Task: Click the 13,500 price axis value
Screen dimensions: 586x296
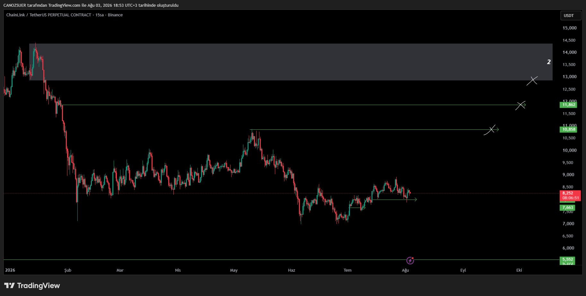Action: 569,64
